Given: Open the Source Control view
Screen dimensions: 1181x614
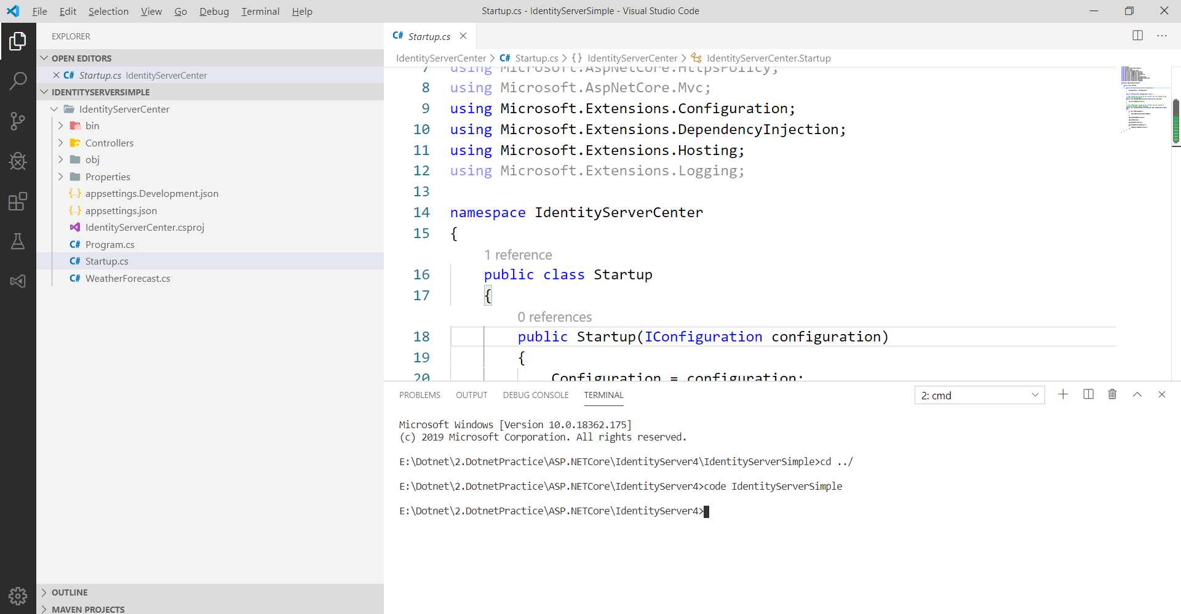Looking at the screenshot, I should click(18, 121).
